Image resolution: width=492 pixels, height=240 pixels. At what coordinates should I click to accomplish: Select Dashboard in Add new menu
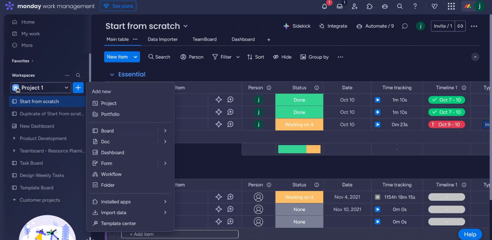(130, 153)
